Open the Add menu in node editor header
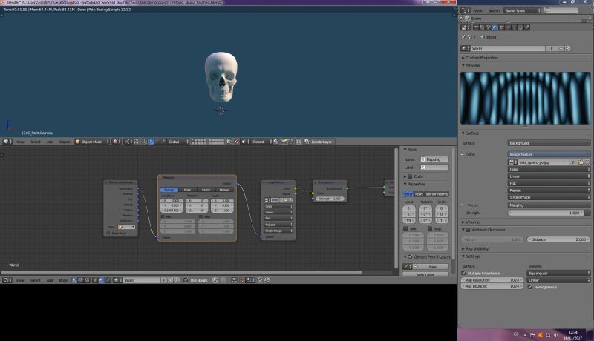Viewport: 594px width, 341px height. pos(50,280)
